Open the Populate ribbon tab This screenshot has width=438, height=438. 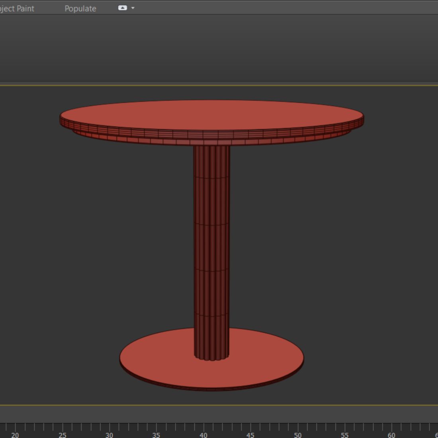click(x=80, y=8)
